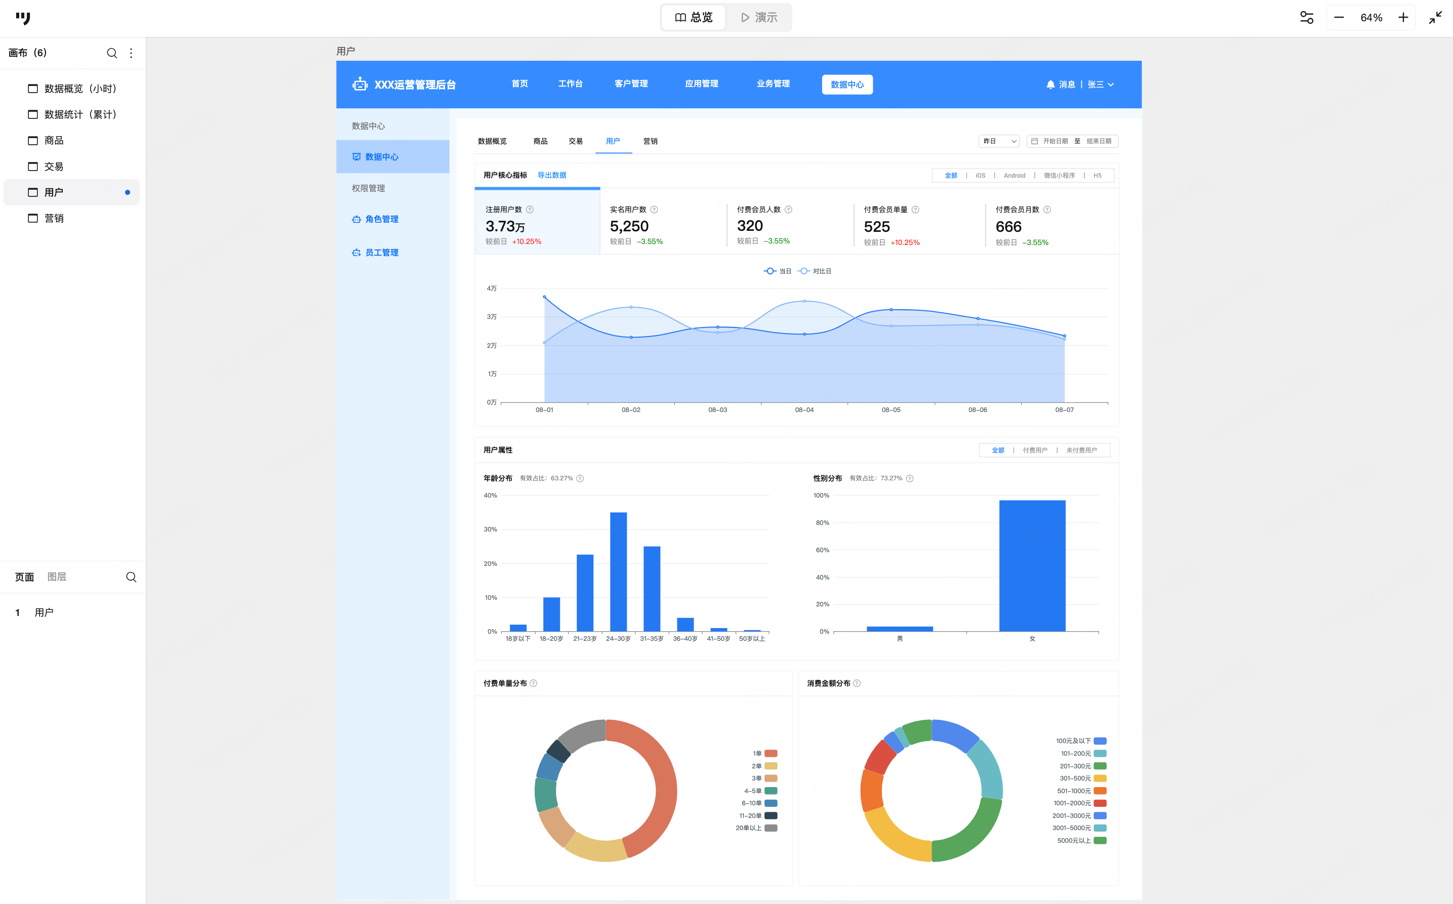Search pages using the lower search icon
Viewport: 1453px width, 904px height.
pos(131,577)
